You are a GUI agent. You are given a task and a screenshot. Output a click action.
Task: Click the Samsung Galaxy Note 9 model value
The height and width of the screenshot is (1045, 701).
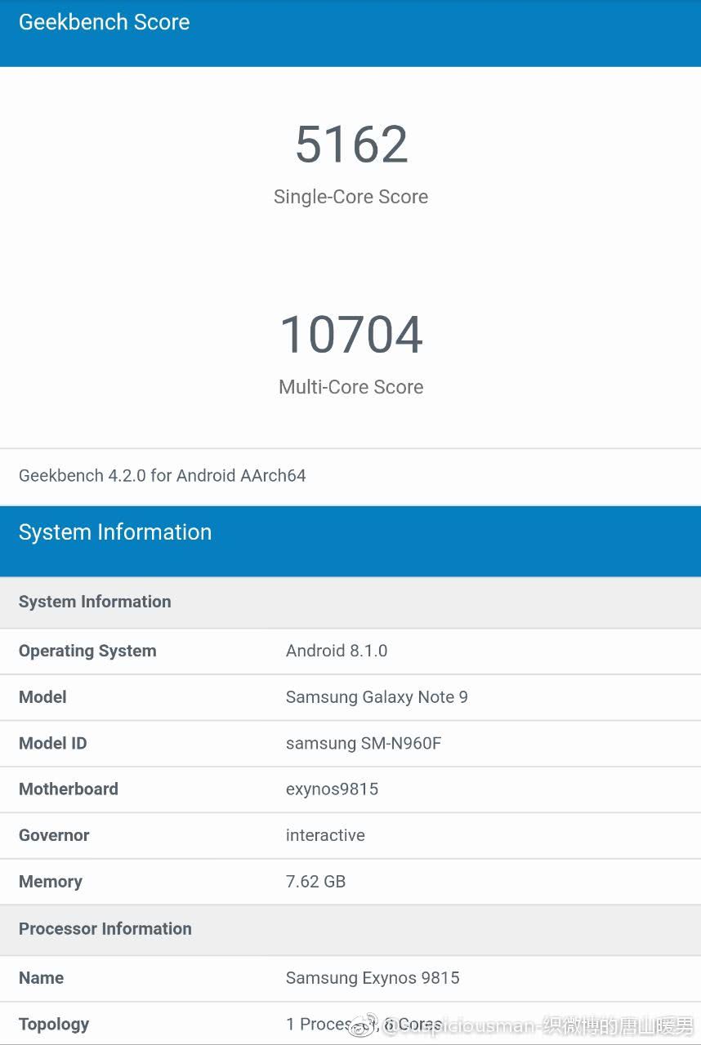pyautogui.click(x=377, y=697)
